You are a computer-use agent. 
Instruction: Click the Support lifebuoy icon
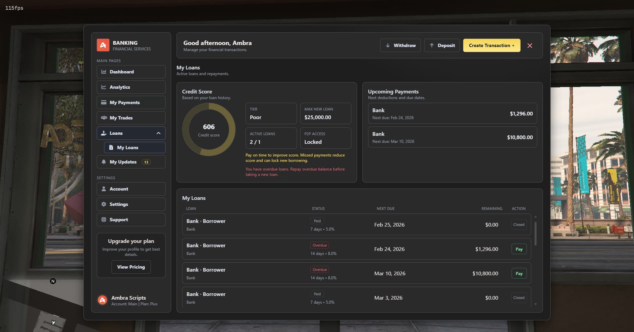[x=104, y=220]
